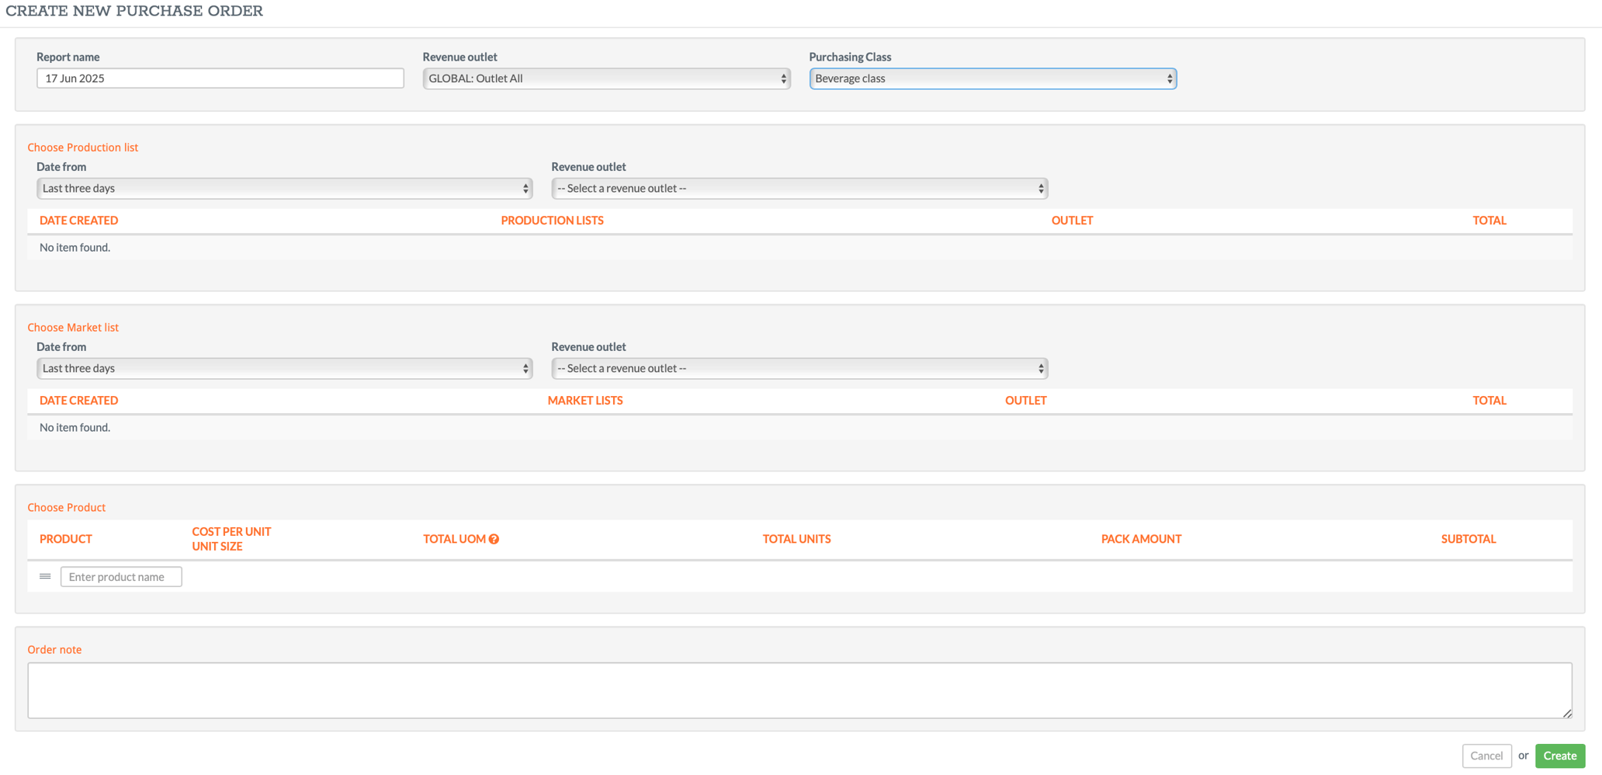This screenshot has height=775, width=1602.
Task: Click the CREATE NEW PURCHASE ORDER page title
Action: pos(135,11)
